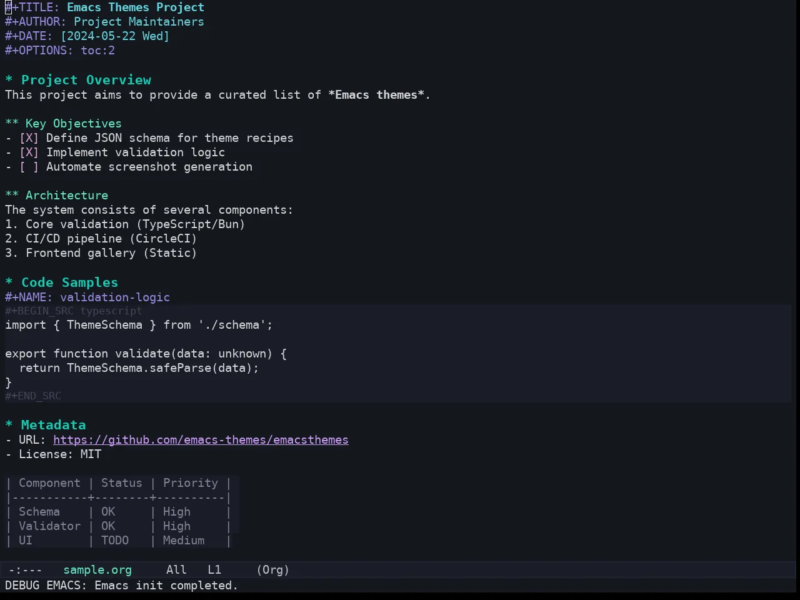This screenshot has height=600, width=800.
Task: Click the TODO status cell
Action: pyautogui.click(x=115, y=541)
